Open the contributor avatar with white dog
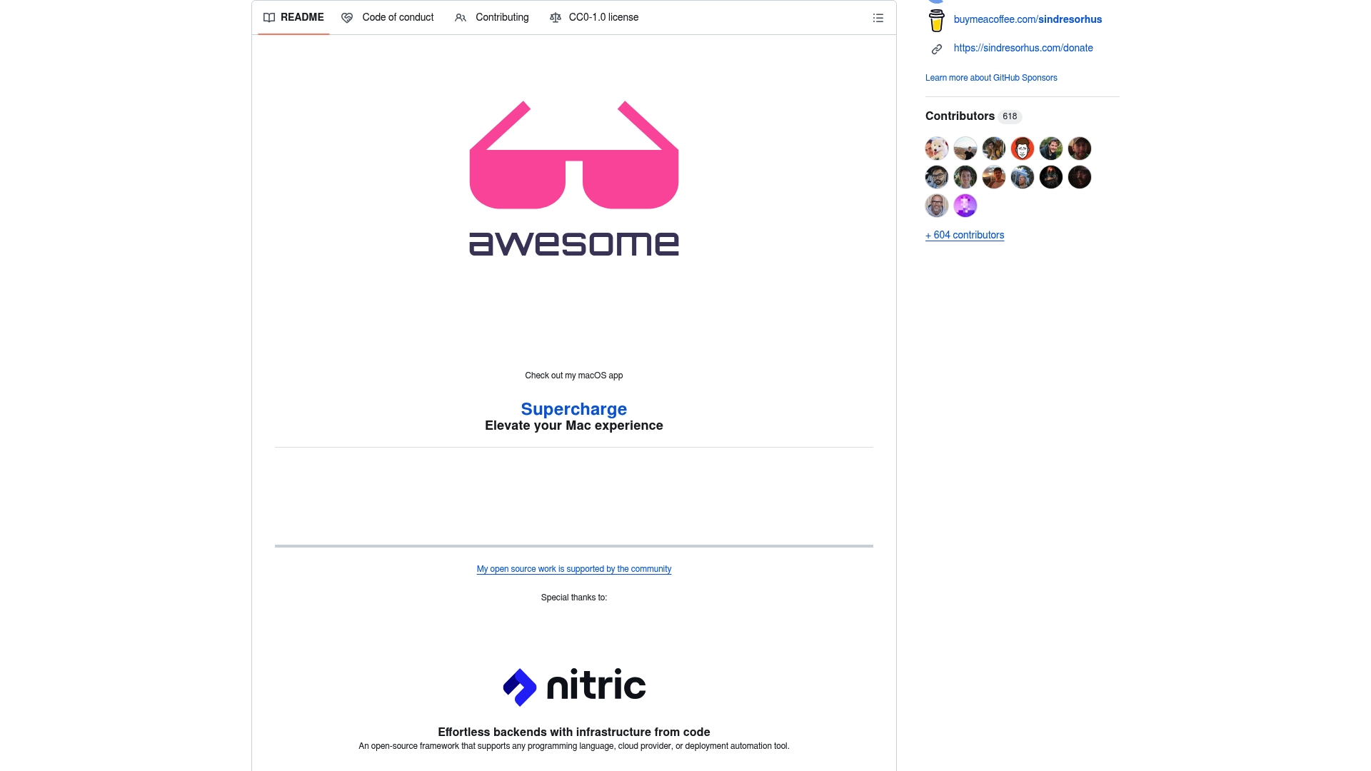 click(936, 148)
